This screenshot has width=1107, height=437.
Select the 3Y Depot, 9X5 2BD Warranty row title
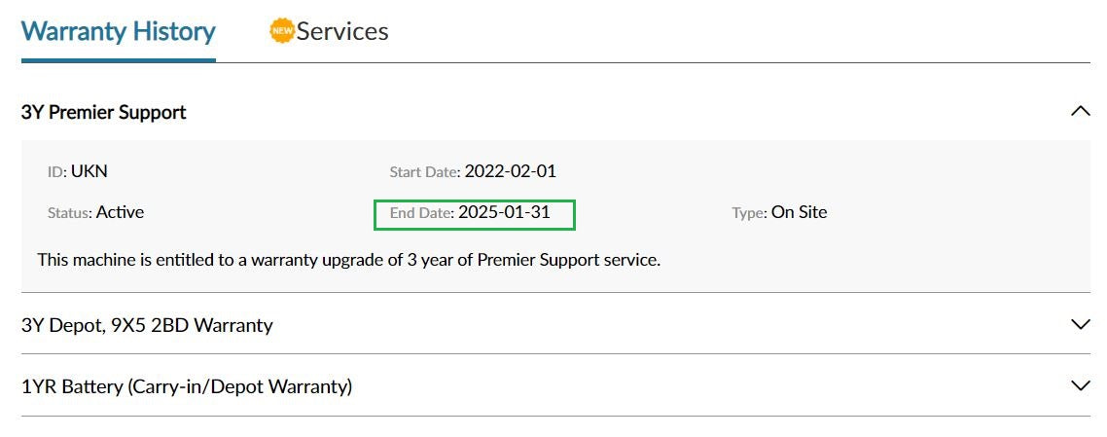(147, 325)
